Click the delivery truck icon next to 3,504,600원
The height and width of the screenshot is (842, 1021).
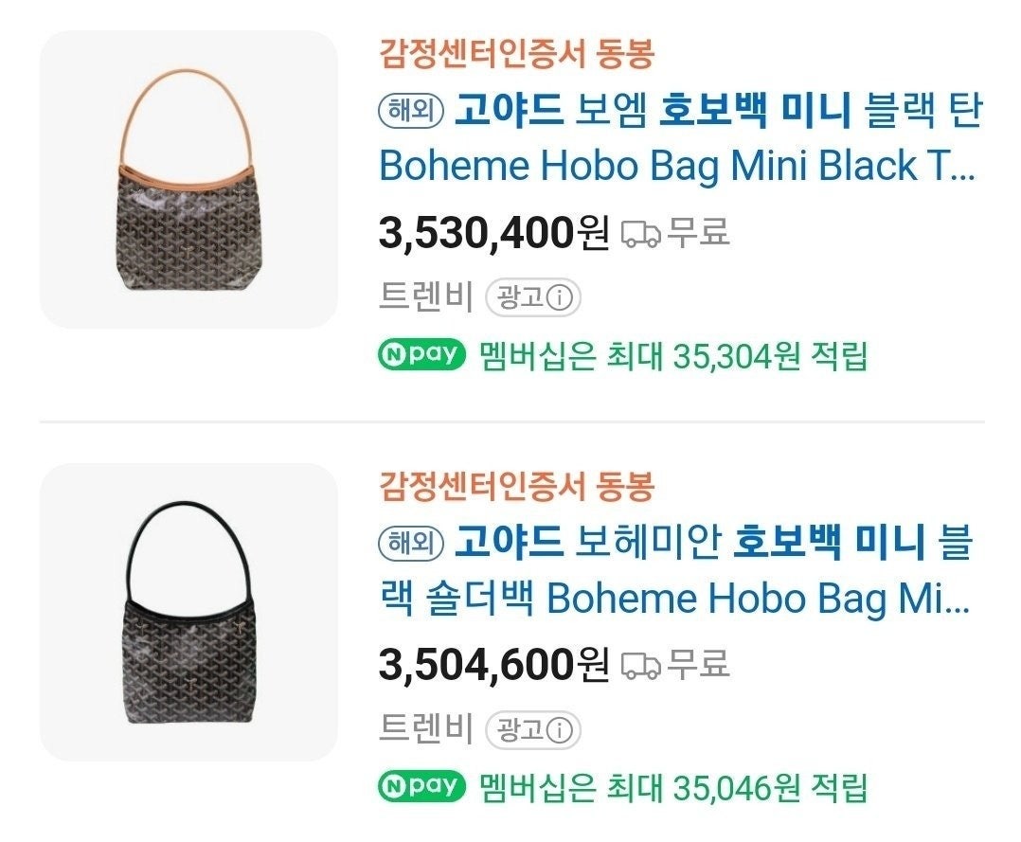642,664
